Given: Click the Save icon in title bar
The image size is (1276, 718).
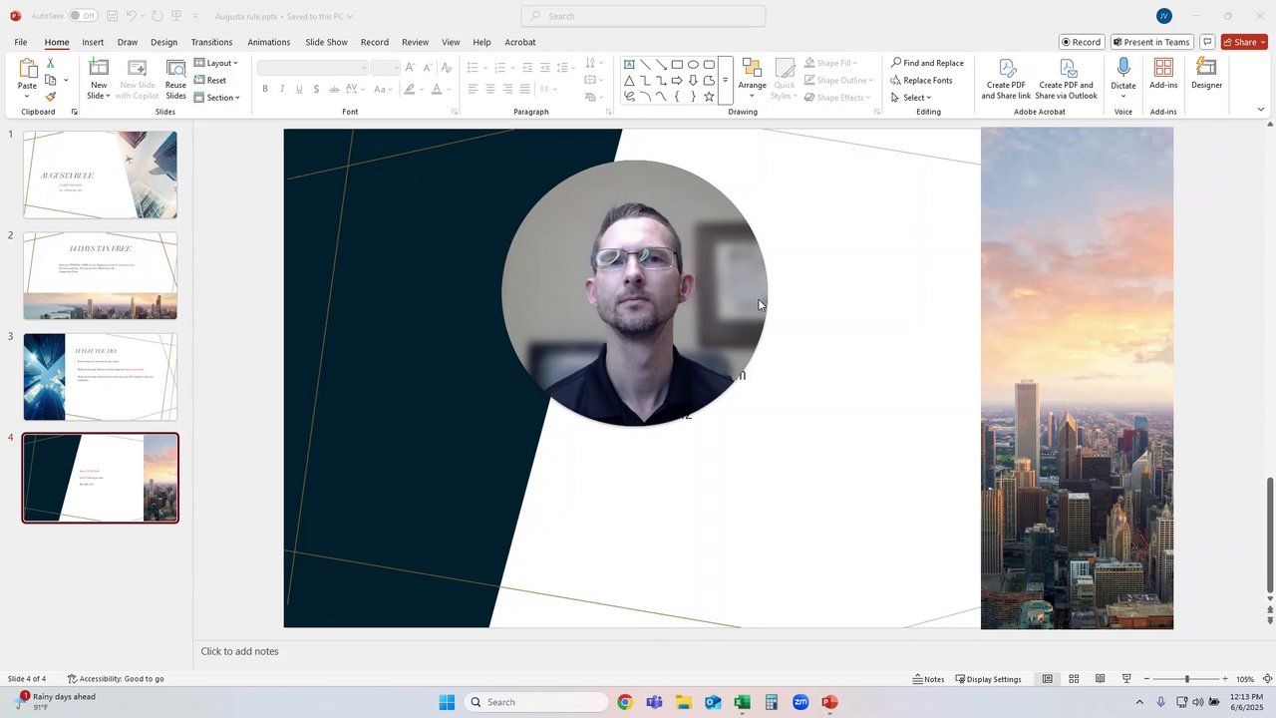Looking at the screenshot, I should click(113, 16).
